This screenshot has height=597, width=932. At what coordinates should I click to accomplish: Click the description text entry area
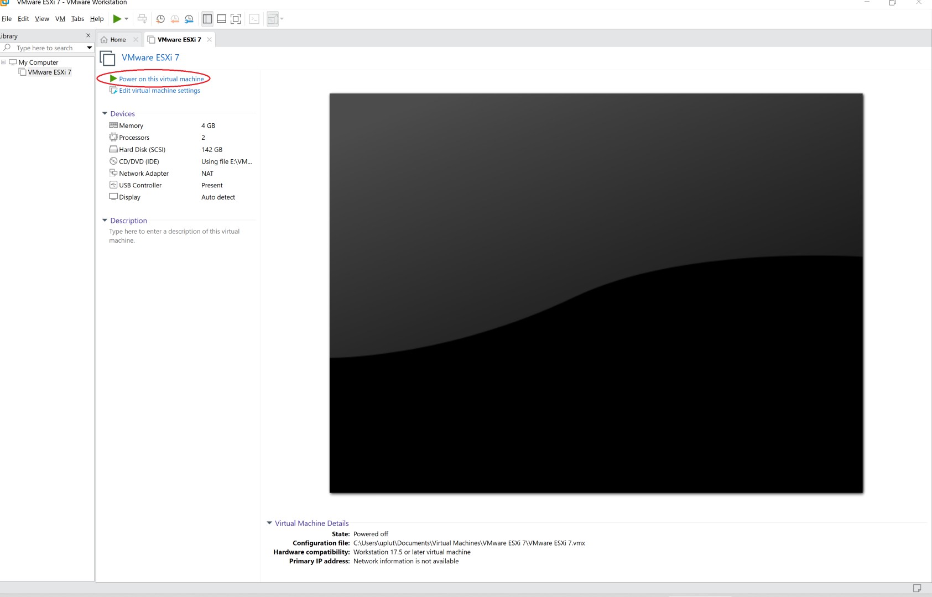tap(174, 236)
